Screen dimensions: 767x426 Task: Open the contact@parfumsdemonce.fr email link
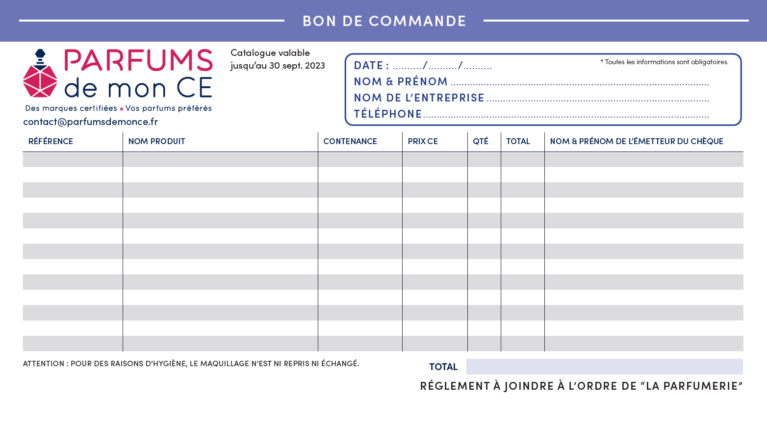[x=91, y=122]
